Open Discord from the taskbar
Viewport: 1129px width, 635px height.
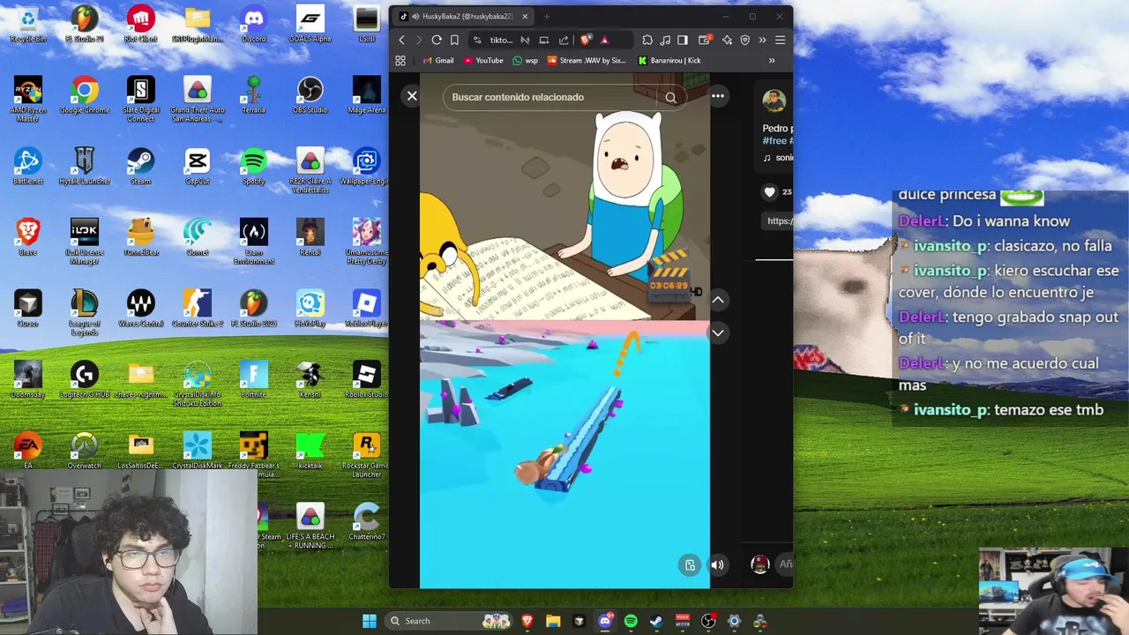click(605, 621)
